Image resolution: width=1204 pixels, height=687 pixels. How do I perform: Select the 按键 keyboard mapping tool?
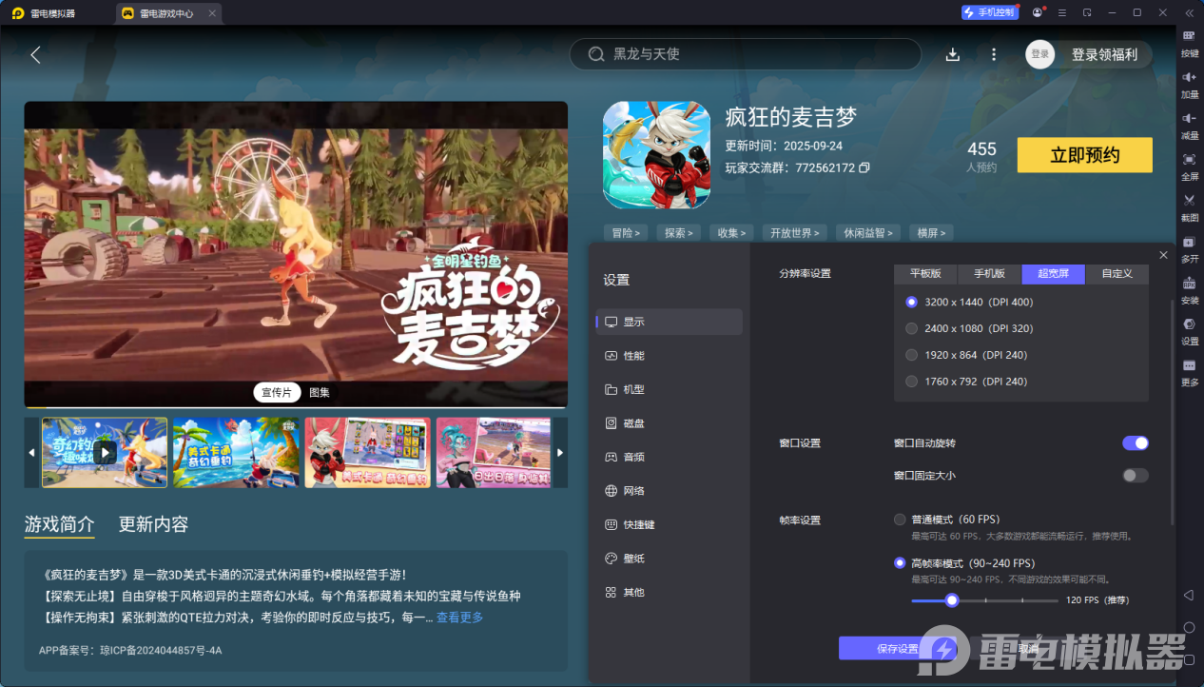point(1189,45)
